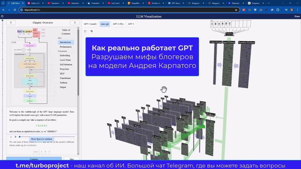Bookmark the page with the star icon
301x169 pixels.
tap(236, 10)
